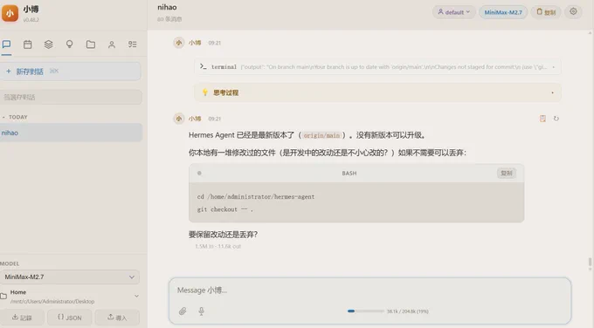Copy the assistant message with clipboard icon
594x328 pixels.
click(x=542, y=119)
